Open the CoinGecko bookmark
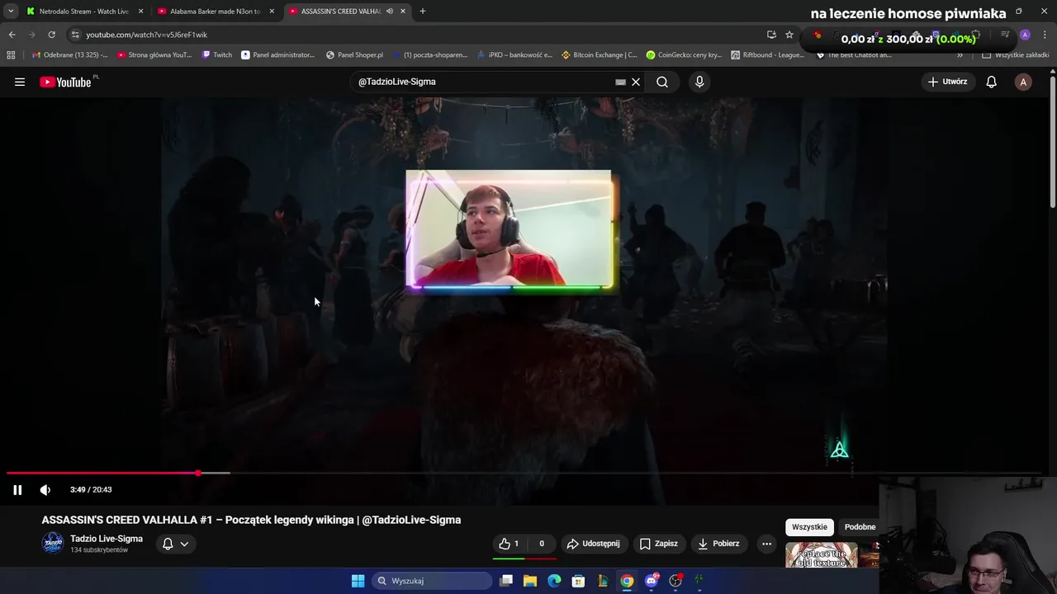Screen dimensions: 1057x594 point(685,55)
